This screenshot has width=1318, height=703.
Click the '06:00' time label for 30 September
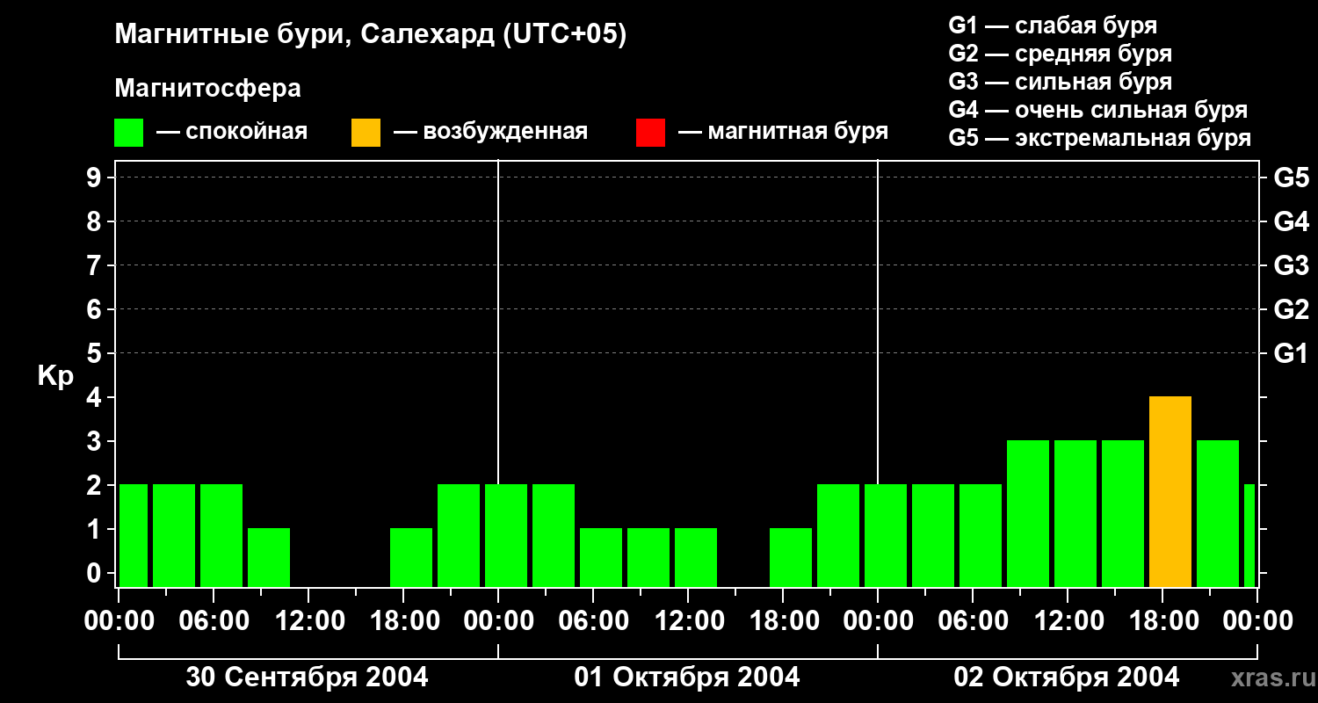pyautogui.click(x=213, y=621)
